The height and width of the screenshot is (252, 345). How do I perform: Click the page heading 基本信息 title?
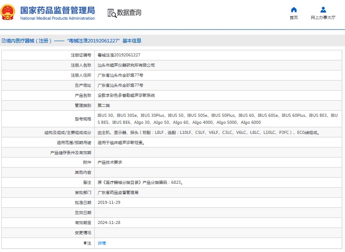tap(132, 41)
